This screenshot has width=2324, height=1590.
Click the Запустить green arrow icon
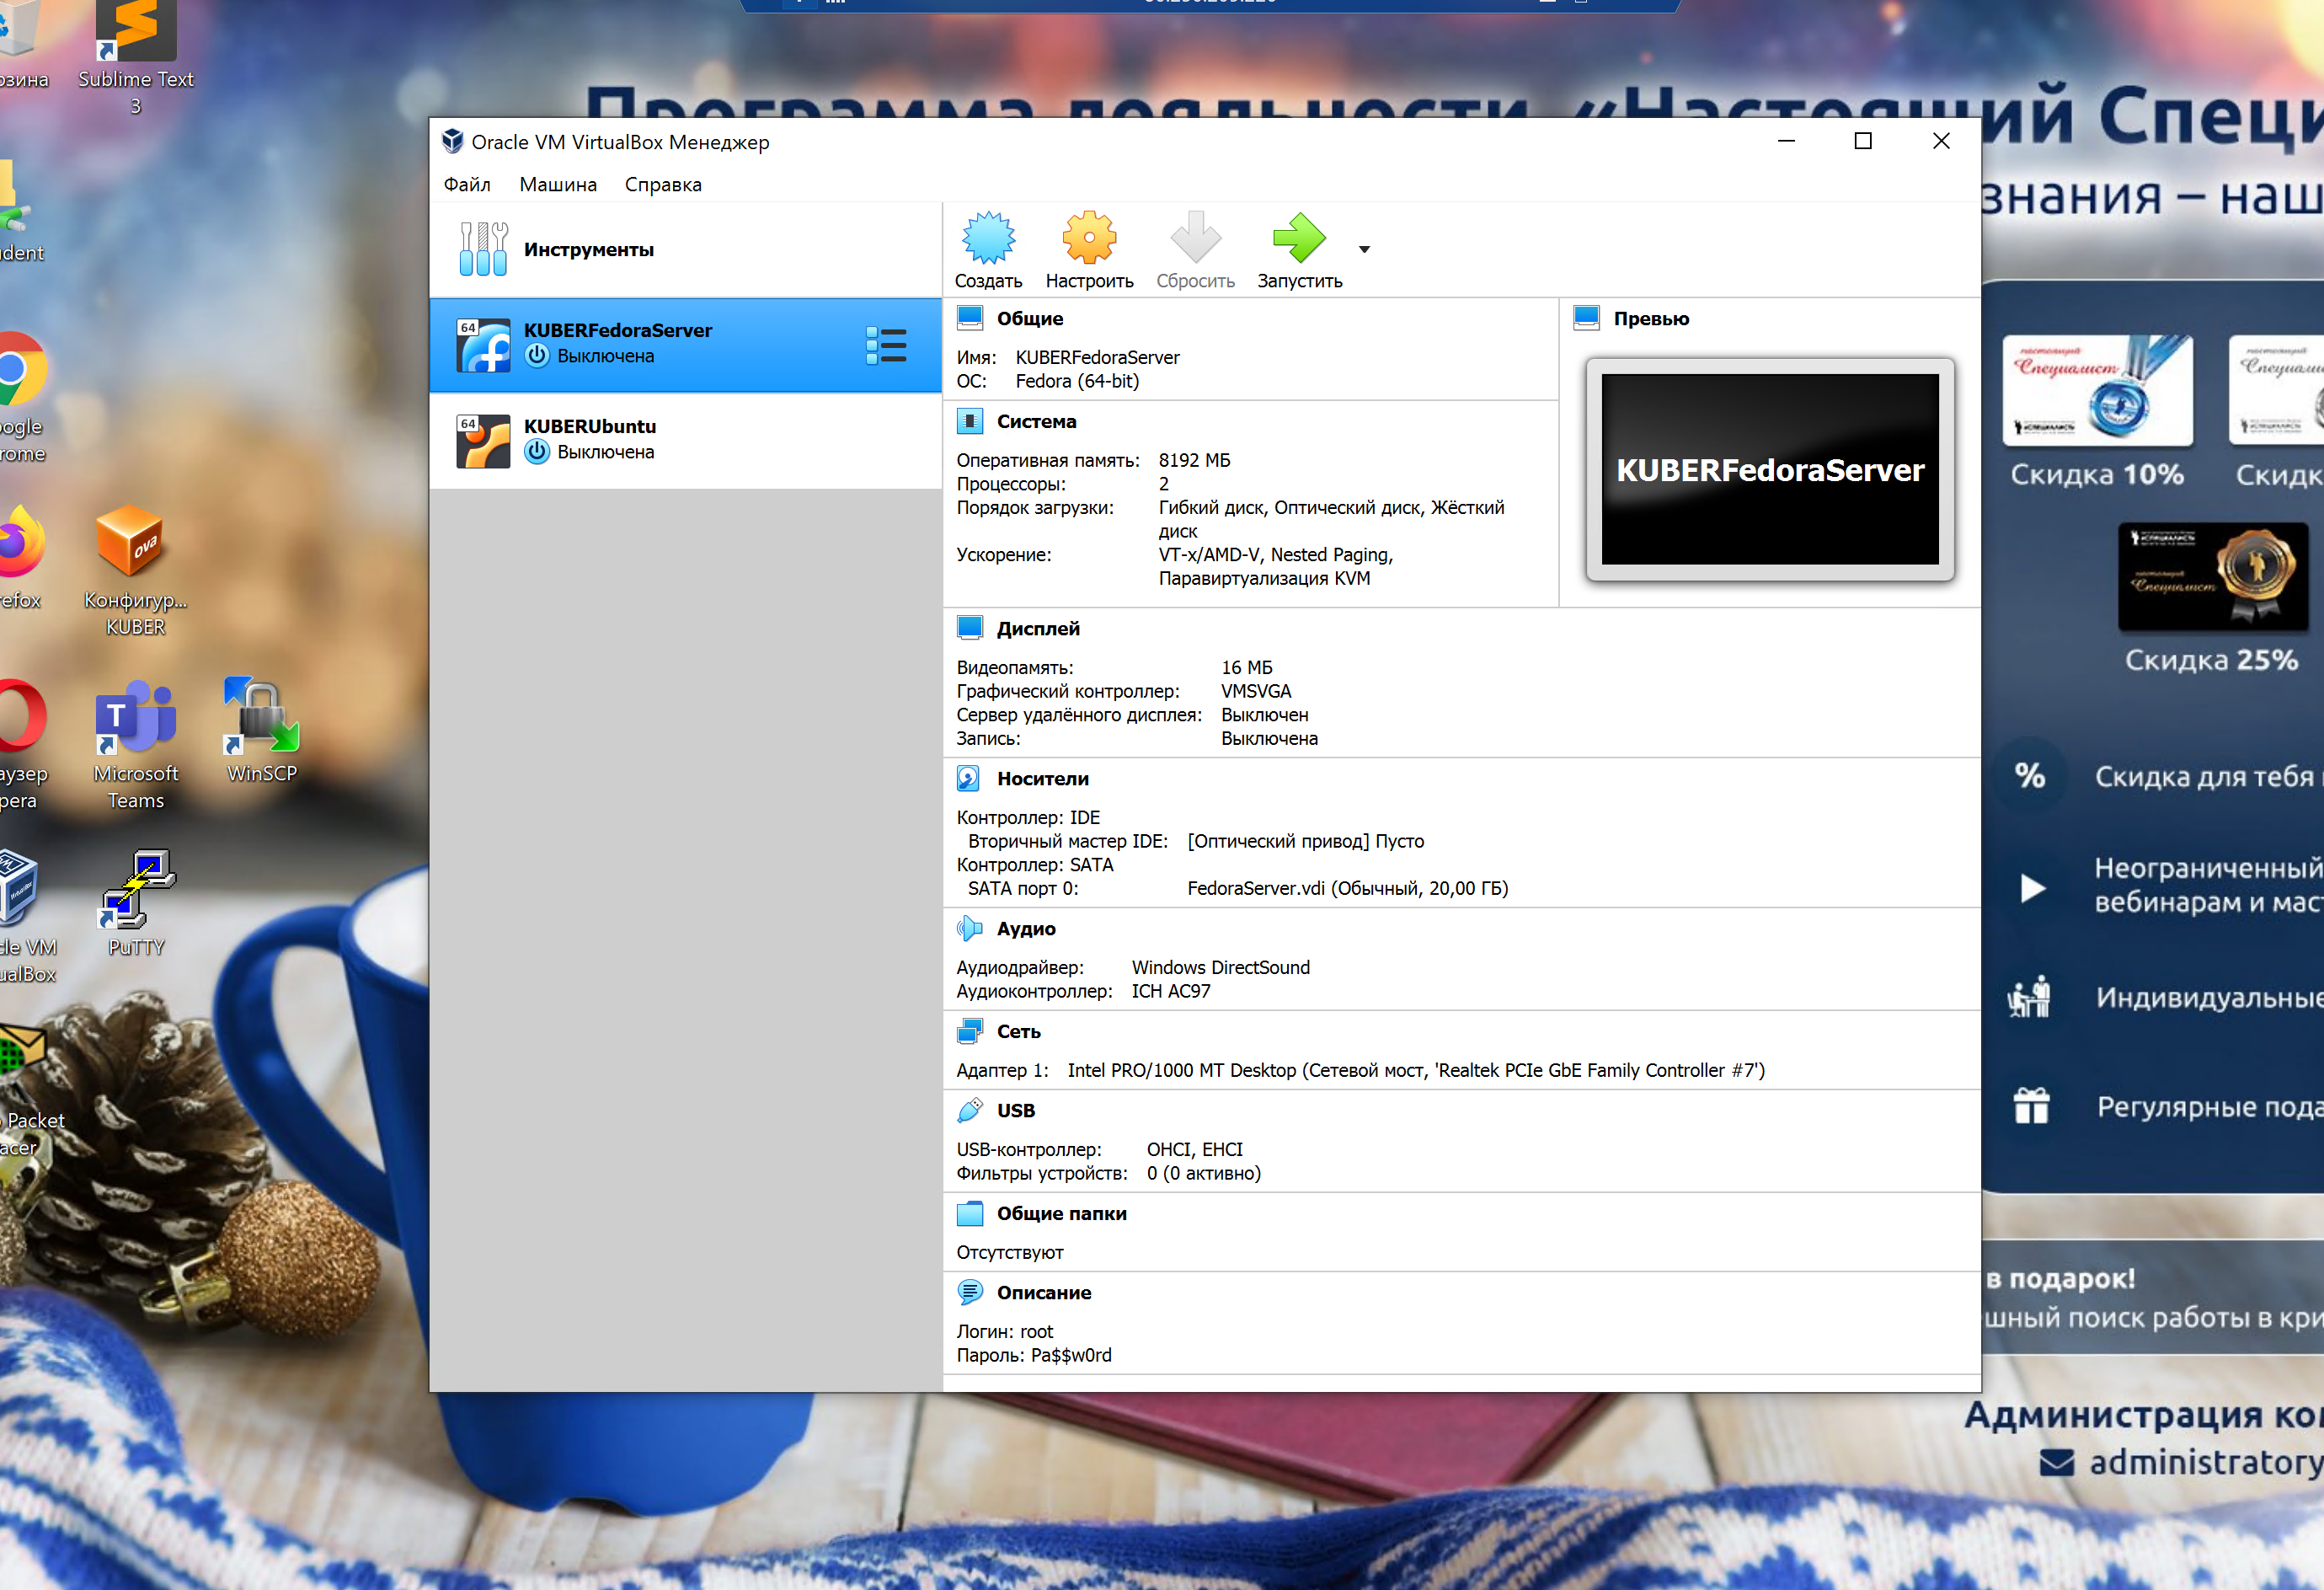coord(1298,238)
